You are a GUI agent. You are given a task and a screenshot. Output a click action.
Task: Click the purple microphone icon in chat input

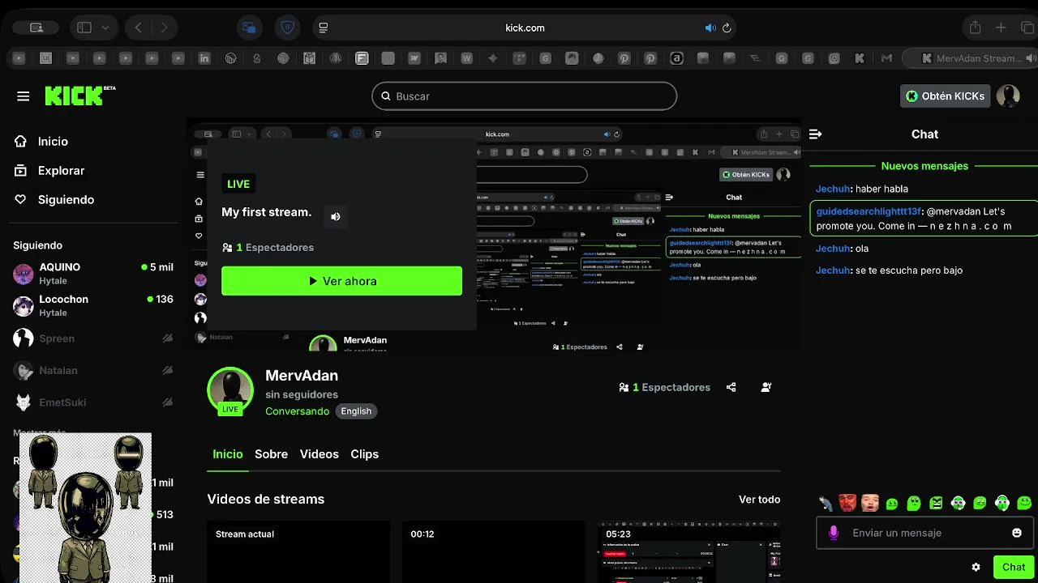click(834, 533)
